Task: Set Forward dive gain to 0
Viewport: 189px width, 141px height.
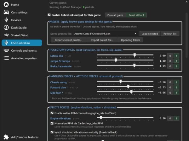Action: point(170,87)
